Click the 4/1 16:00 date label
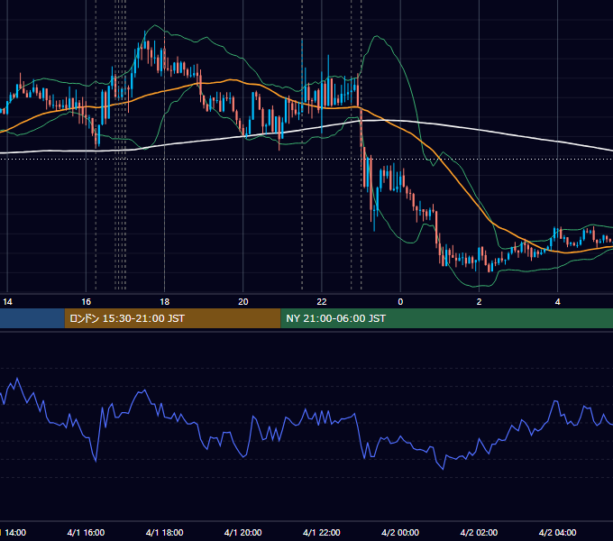Image resolution: width=613 pixels, height=541 pixels. (x=86, y=533)
